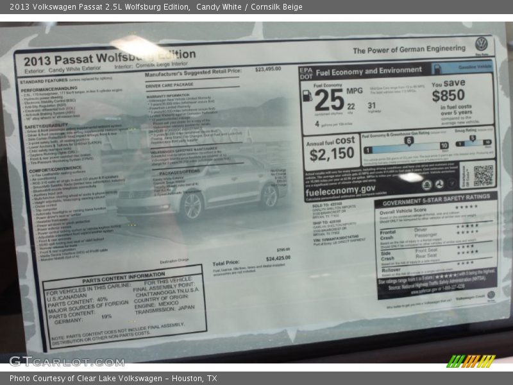Click the 'Frontal Crash' rating label
This screenshot has height=385, width=513.
pos(388,235)
